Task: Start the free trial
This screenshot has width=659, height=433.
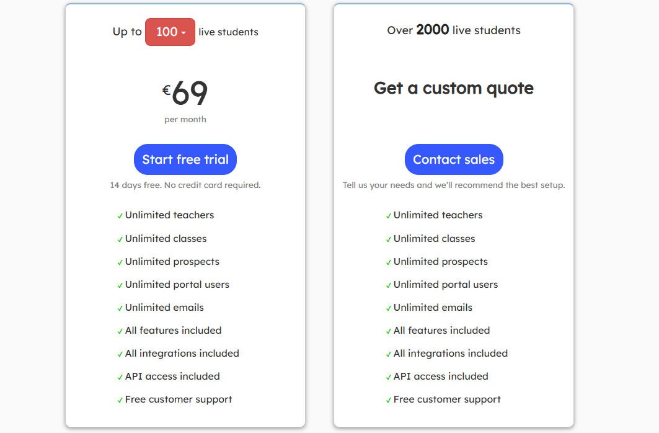Action: 185,159
